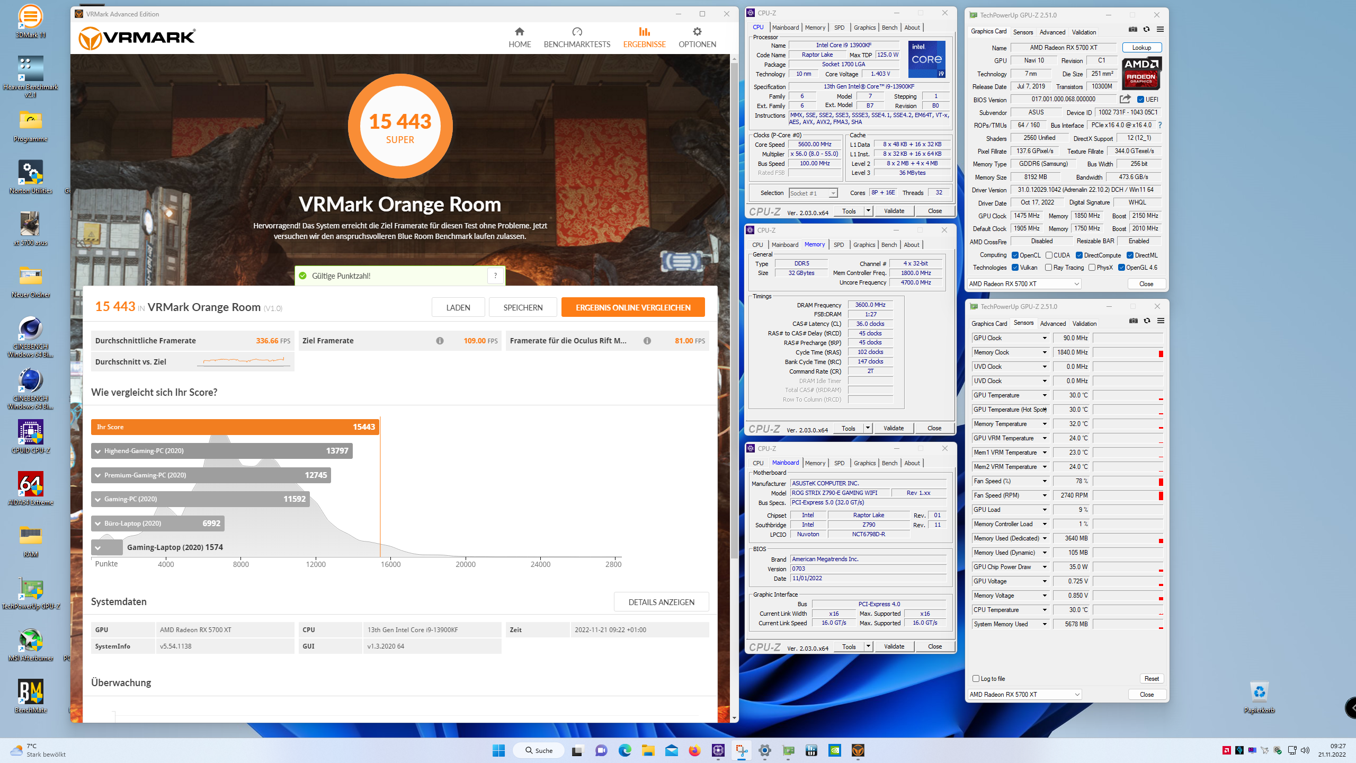
Task: Toggle the Vulkan checkbox in GPU-Z
Action: tap(1015, 268)
